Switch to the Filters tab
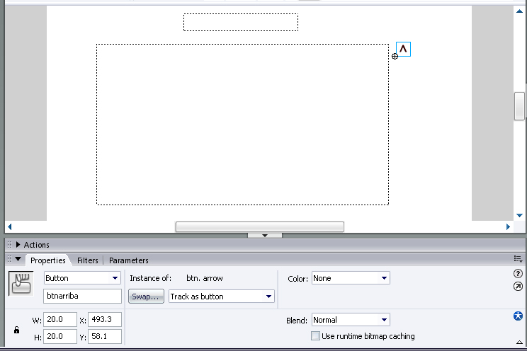Image resolution: width=527 pixels, height=351 pixels. click(88, 260)
